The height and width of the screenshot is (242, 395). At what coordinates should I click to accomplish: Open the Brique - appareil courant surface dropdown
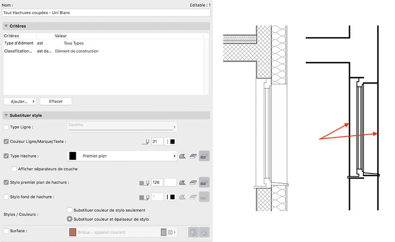click(122, 232)
